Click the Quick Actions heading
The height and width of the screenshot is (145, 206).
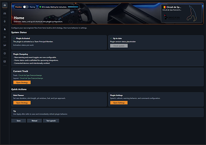(x=19, y=89)
